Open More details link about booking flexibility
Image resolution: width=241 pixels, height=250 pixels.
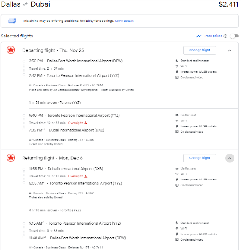pyautogui.click(x=124, y=21)
